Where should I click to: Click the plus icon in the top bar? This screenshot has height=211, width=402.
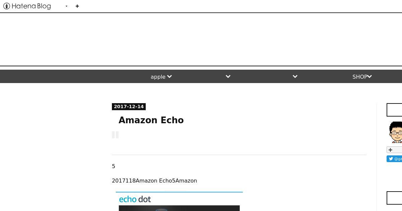pyautogui.click(x=77, y=6)
